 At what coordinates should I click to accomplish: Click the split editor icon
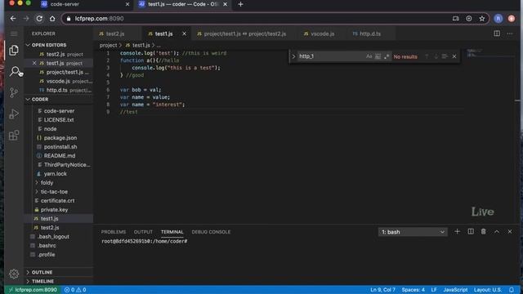[497, 33]
